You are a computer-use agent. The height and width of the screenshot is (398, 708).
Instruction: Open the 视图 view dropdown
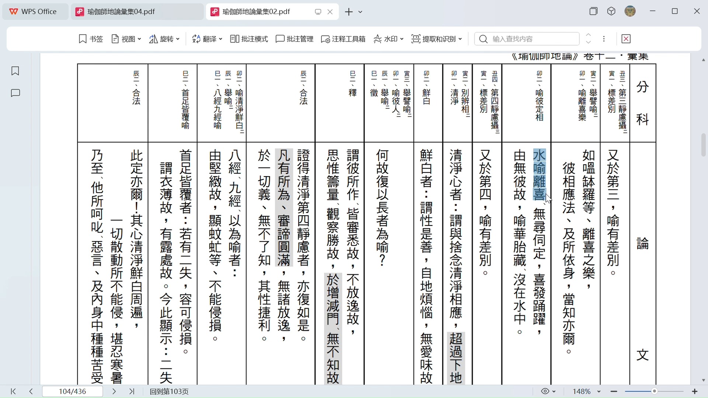(x=126, y=39)
